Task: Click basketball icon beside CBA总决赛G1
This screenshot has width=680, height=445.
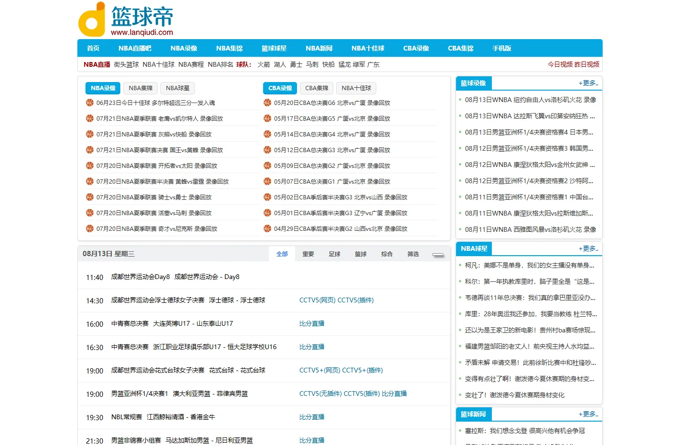Action: [267, 181]
